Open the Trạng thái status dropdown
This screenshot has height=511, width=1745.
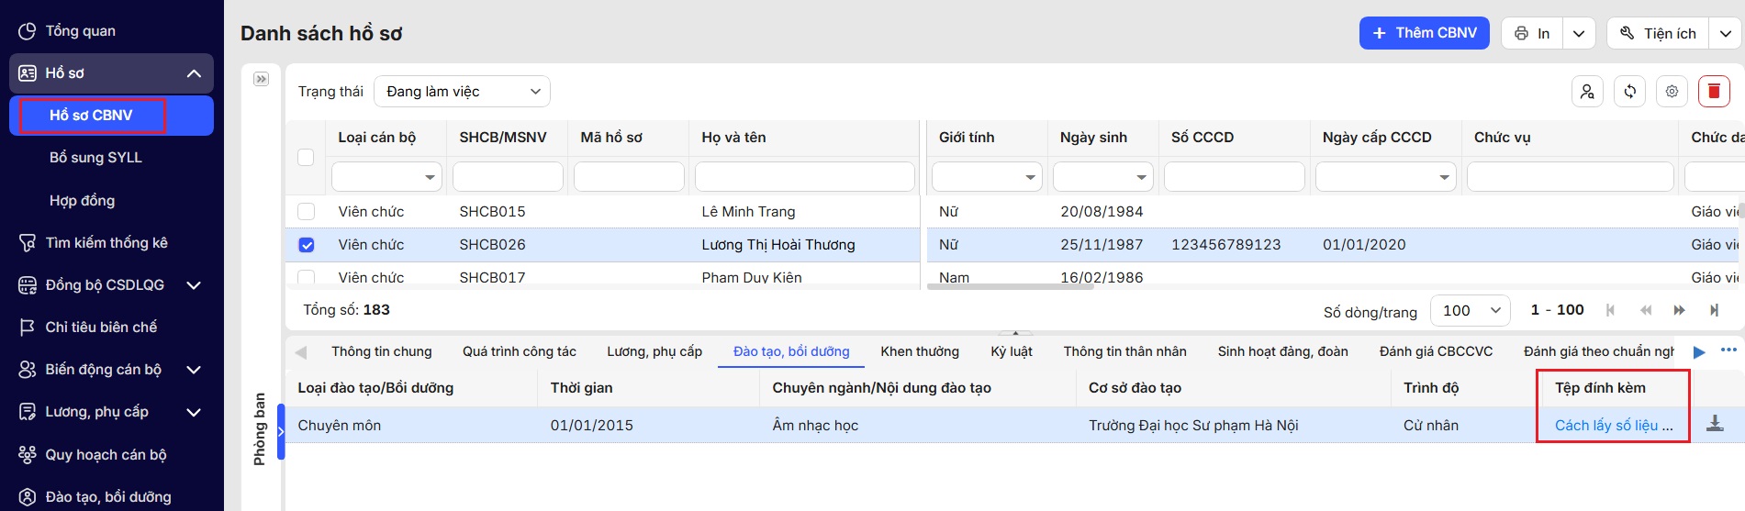click(462, 92)
